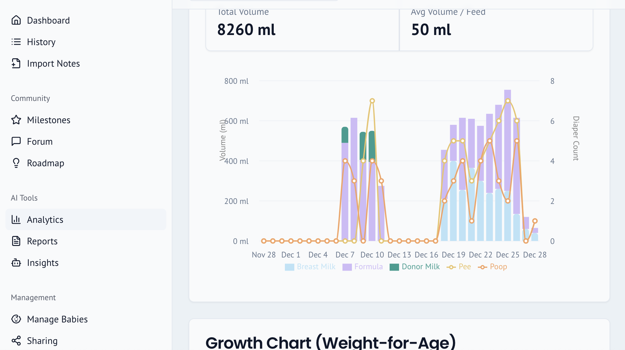Click the Dec 22 x-axis label
Screen dimensions: 625x350
(x=481, y=255)
